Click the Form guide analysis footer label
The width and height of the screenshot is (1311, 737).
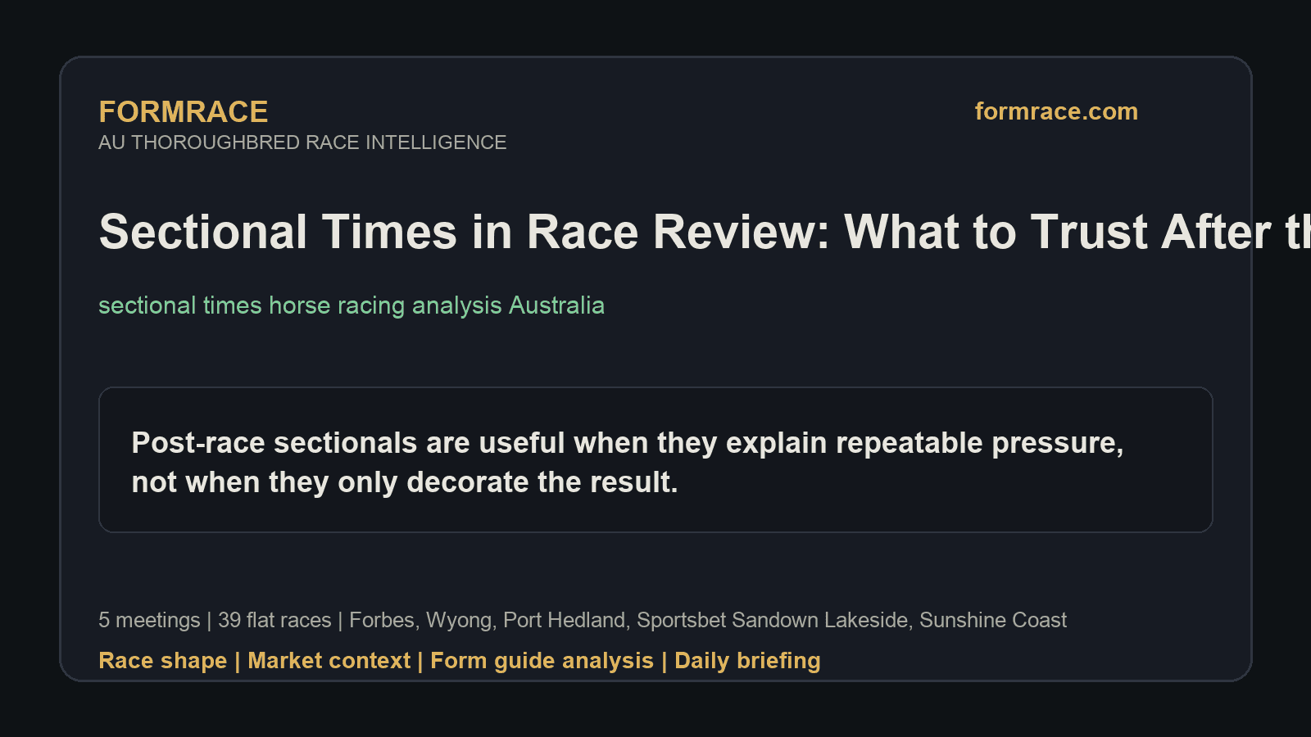[542, 661]
